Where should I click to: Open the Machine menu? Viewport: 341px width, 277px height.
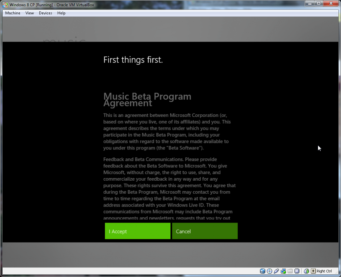click(12, 13)
